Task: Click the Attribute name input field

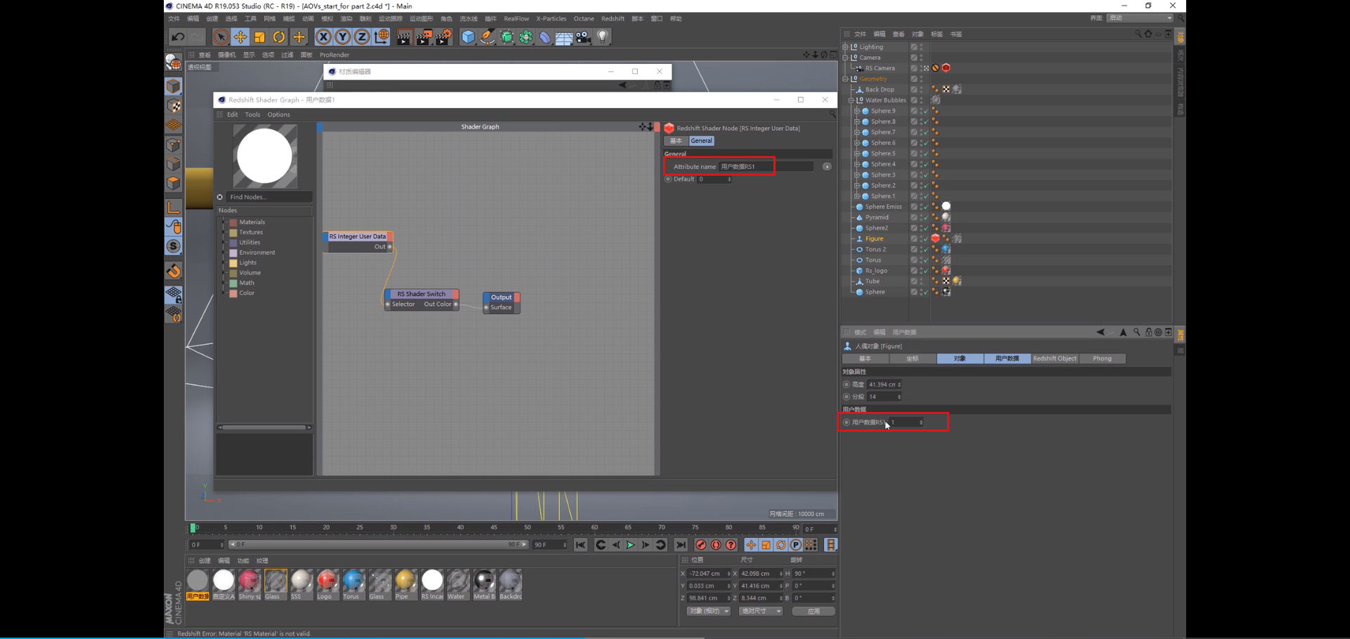Action: (766, 167)
